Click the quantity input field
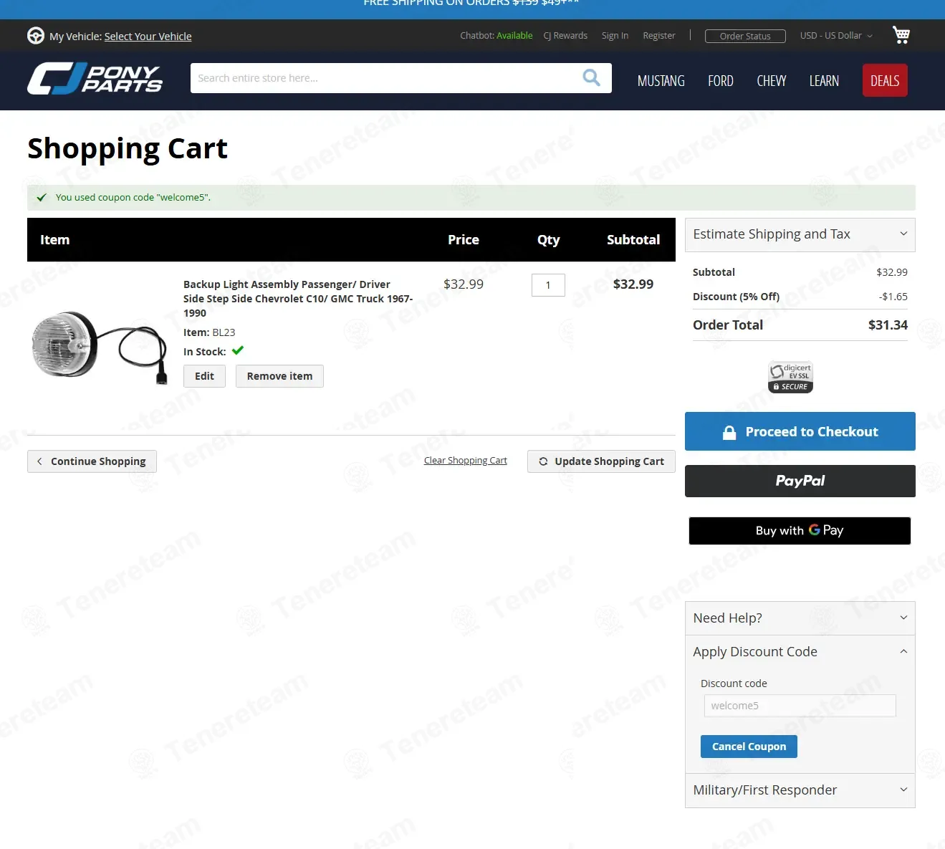The image size is (945, 849). click(x=548, y=285)
